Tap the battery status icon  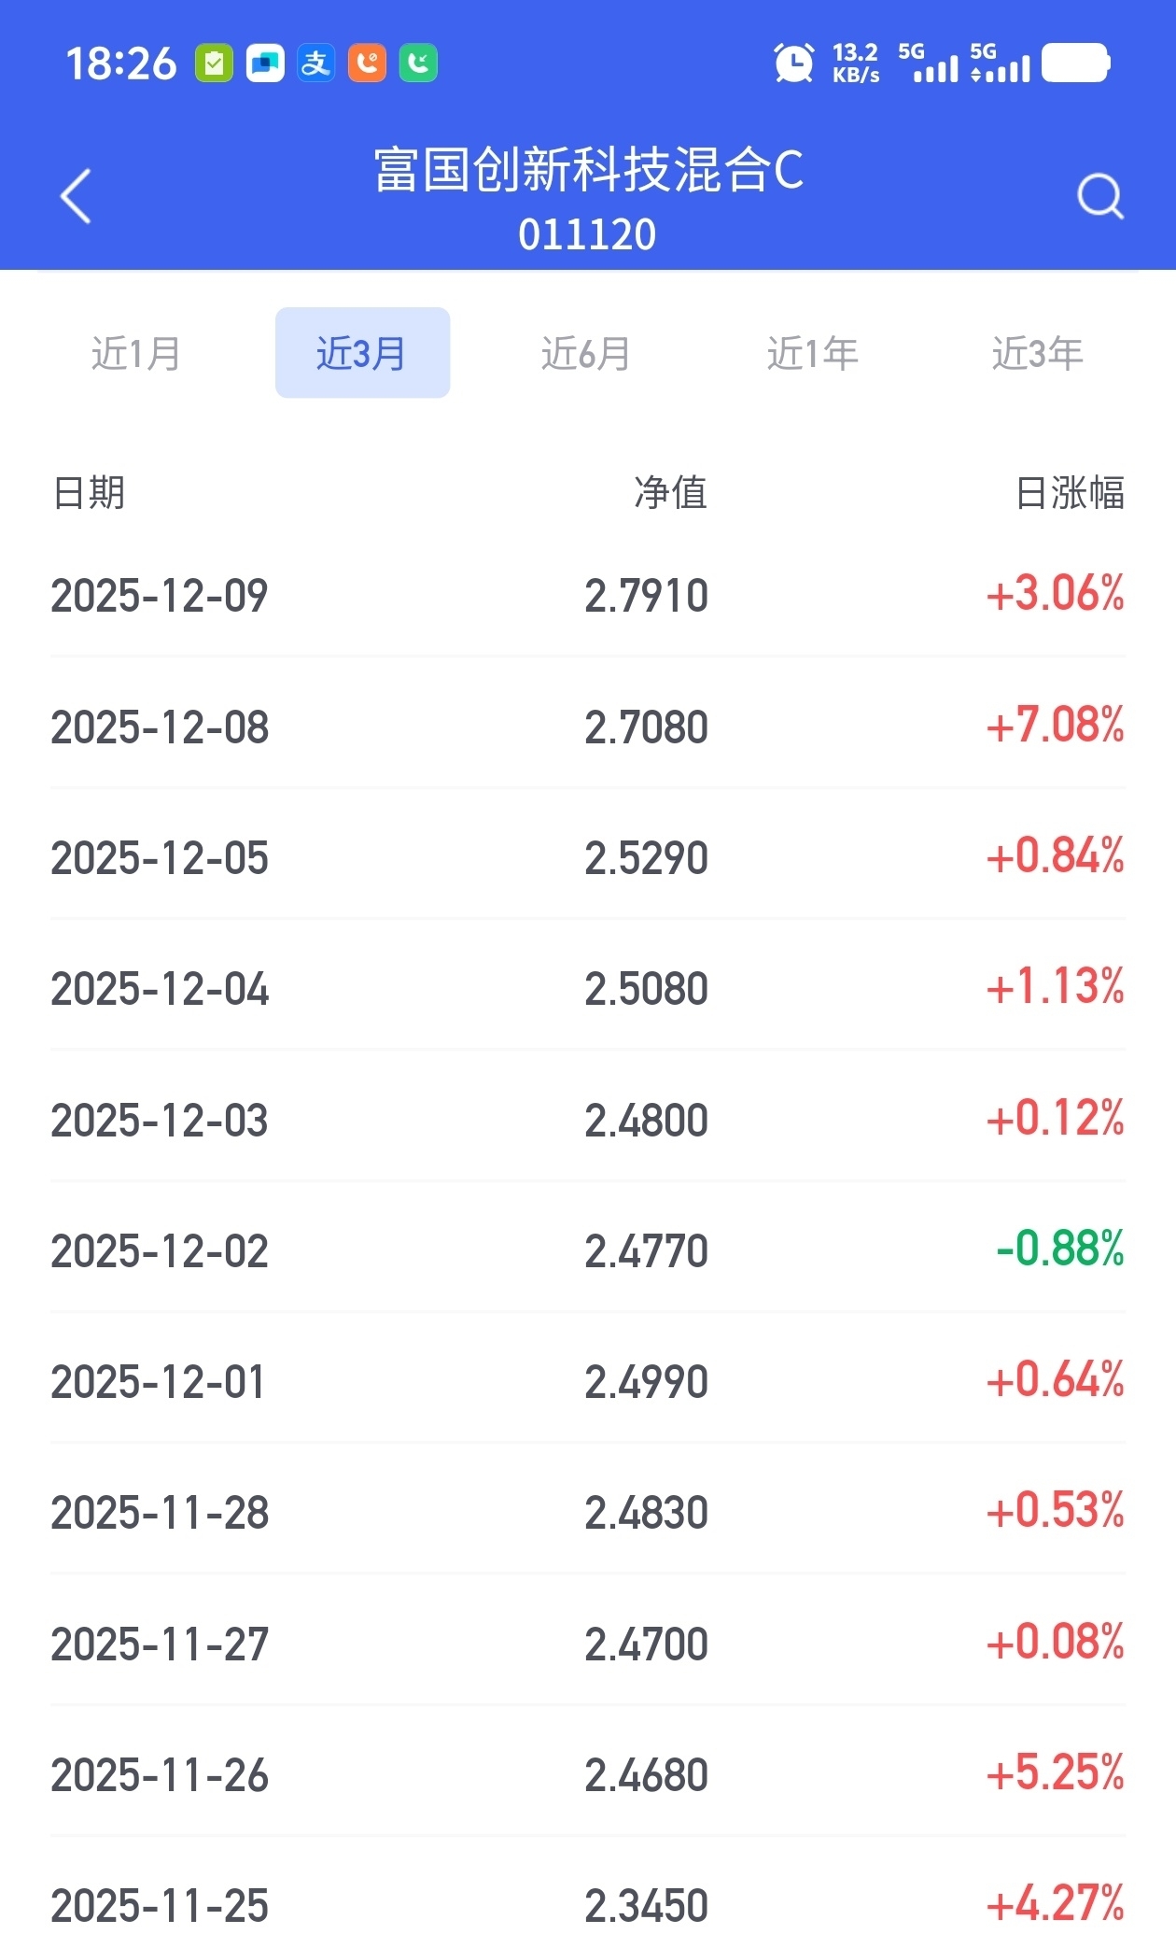pyautogui.click(x=1075, y=64)
